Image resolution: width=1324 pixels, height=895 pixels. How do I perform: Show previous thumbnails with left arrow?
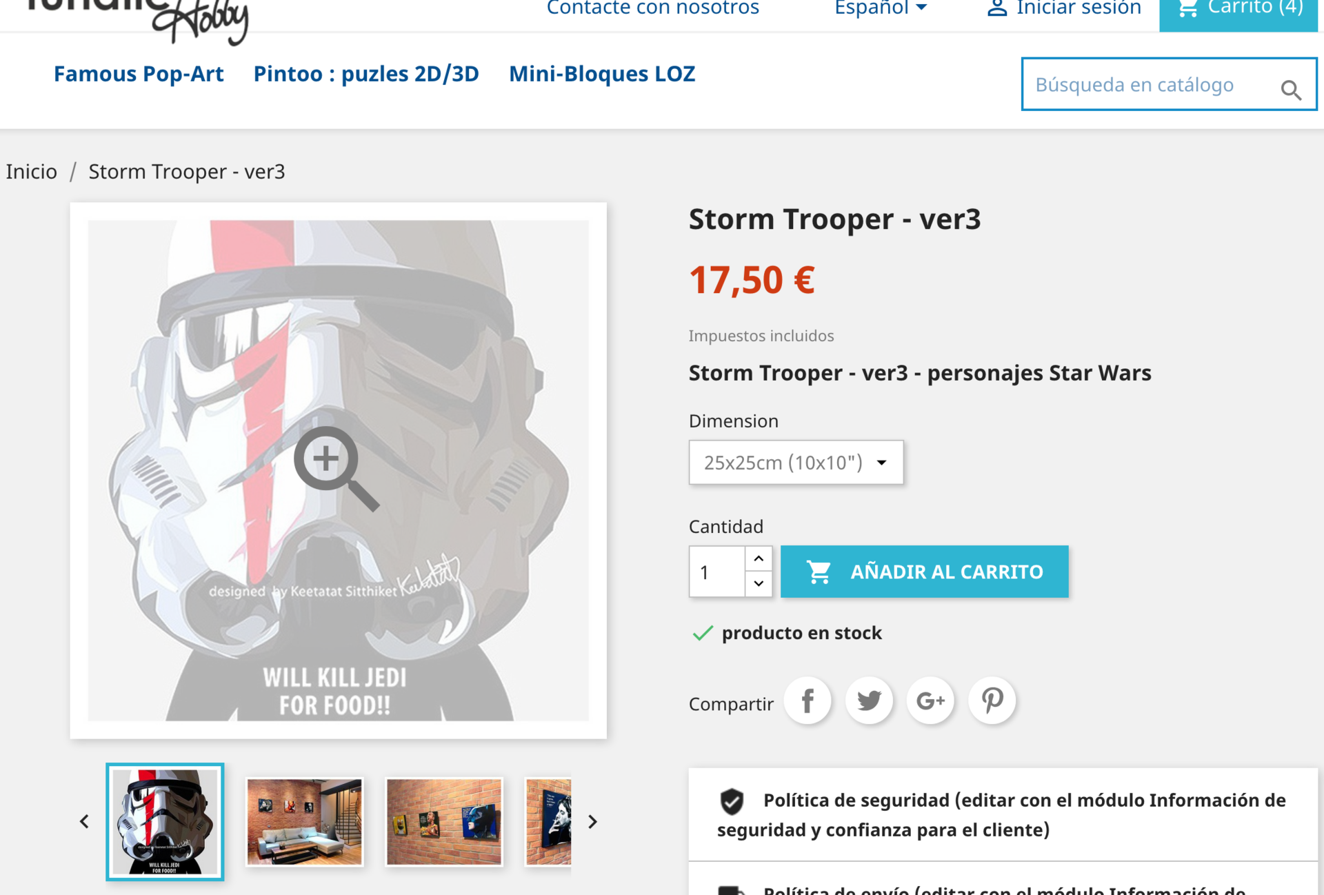(x=84, y=821)
